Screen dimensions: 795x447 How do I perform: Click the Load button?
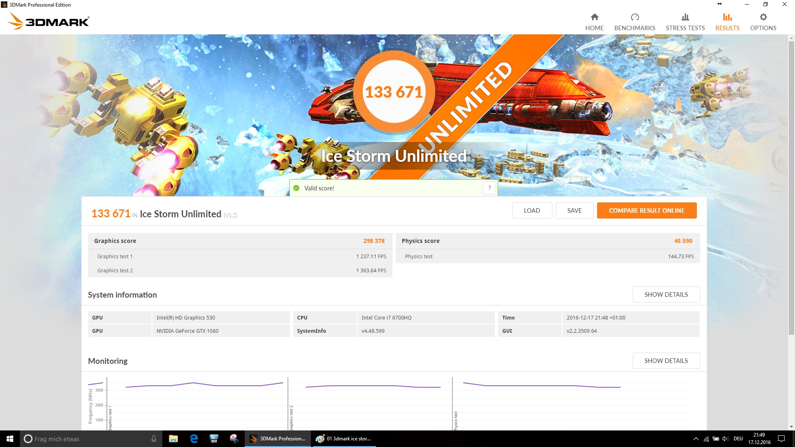pos(532,210)
